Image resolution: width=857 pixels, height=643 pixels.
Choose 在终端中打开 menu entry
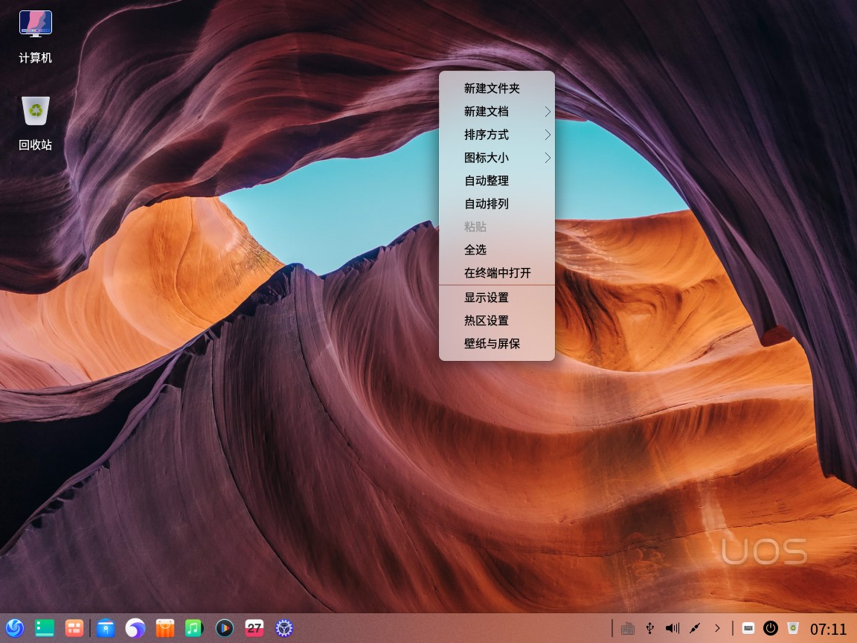click(x=497, y=272)
